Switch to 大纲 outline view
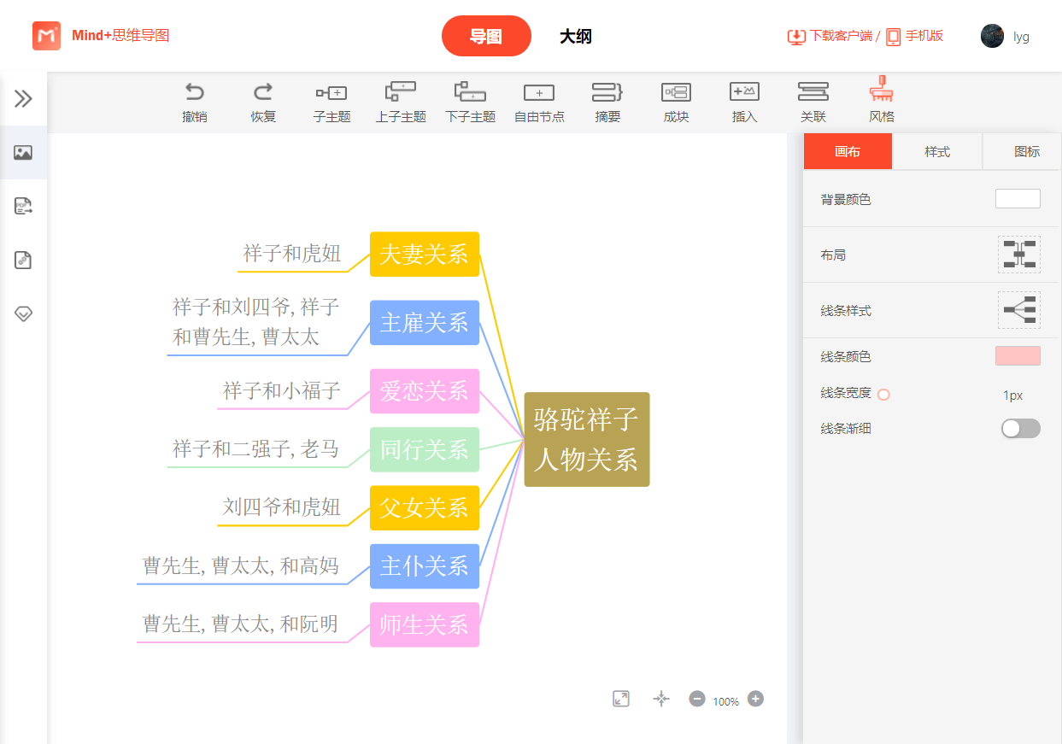Image resolution: width=1062 pixels, height=744 pixels. [x=575, y=37]
